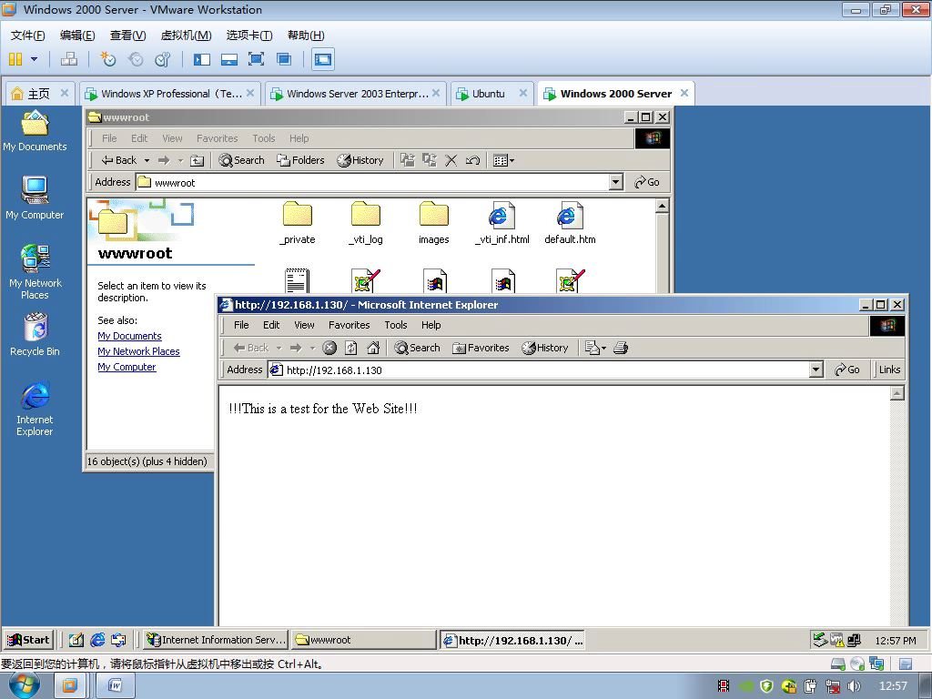Screen dimensions: 932x699
Task: Expand the Internet Explorer address dropdown
Action: [x=816, y=370]
